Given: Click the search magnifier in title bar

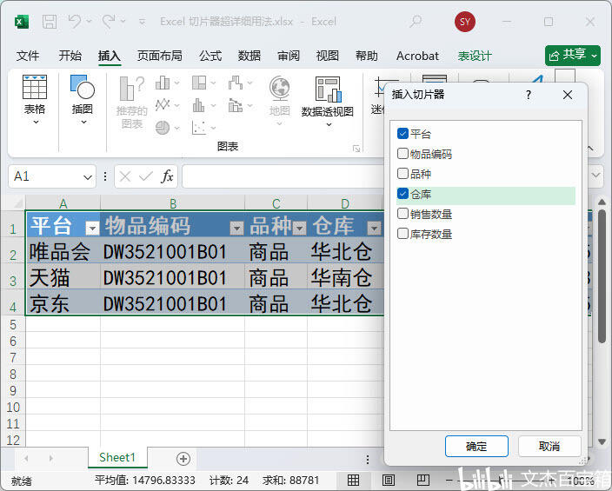Looking at the screenshot, I should [x=416, y=21].
